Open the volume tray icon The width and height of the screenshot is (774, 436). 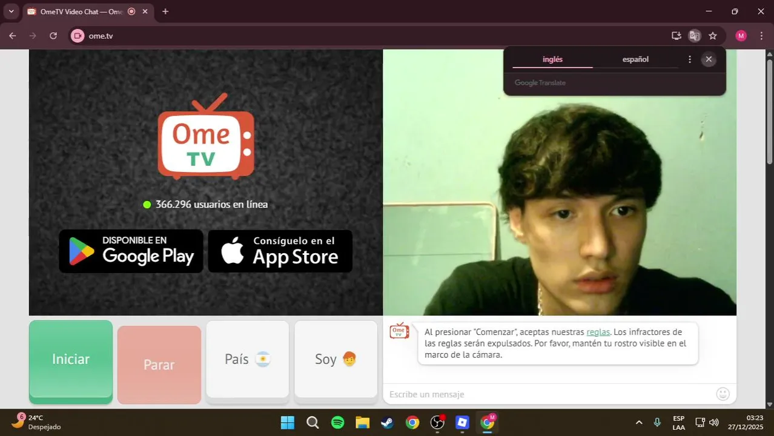point(714,422)
